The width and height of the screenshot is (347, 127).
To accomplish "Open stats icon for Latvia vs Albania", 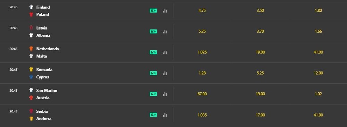I will pos(165,32).
